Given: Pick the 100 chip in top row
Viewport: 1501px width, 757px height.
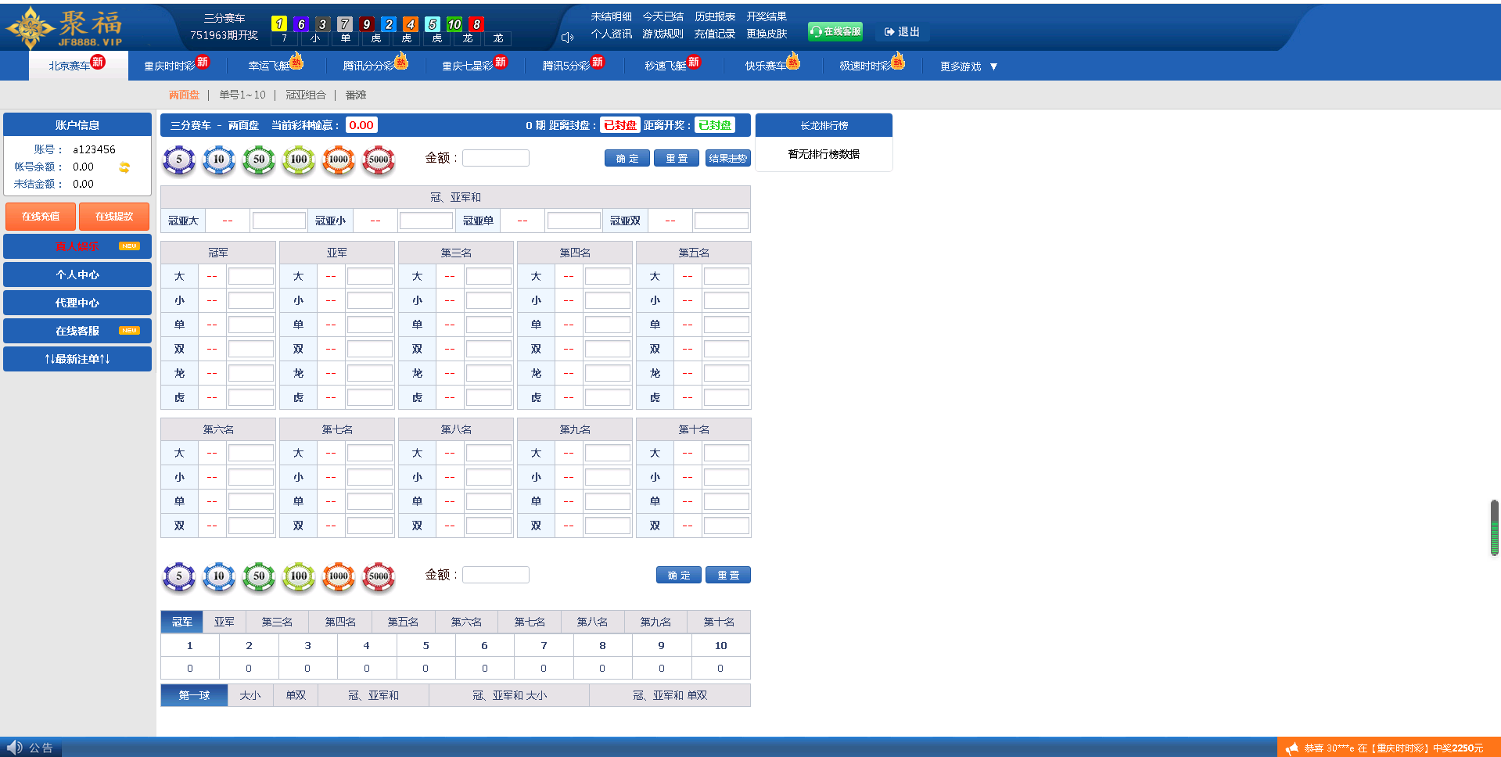Looking at the screenshot, I should pos(299,160).
